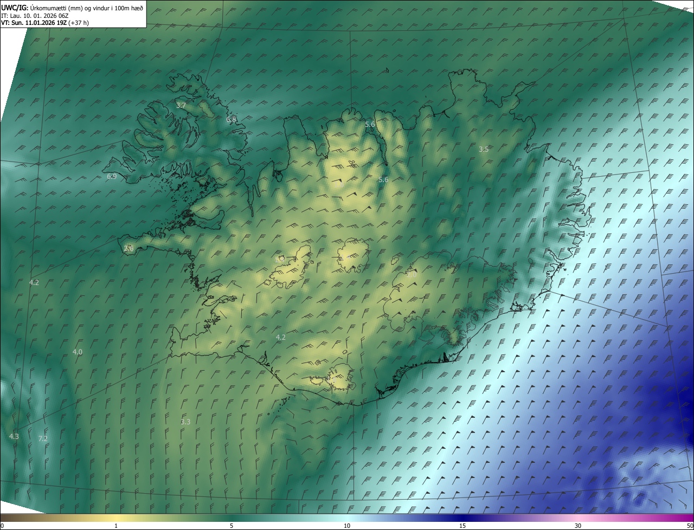Click the 5 tick on the color scale
The width and height of the screenshot is (694, 530).
click(x=232, y=526)
